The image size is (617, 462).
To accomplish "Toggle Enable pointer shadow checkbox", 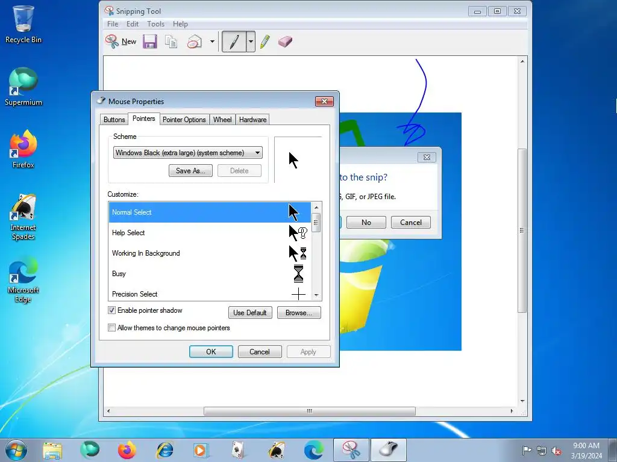I will pos(111,310).
